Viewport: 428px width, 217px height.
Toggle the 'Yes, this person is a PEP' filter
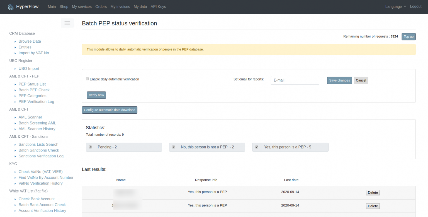pos(256,147)
